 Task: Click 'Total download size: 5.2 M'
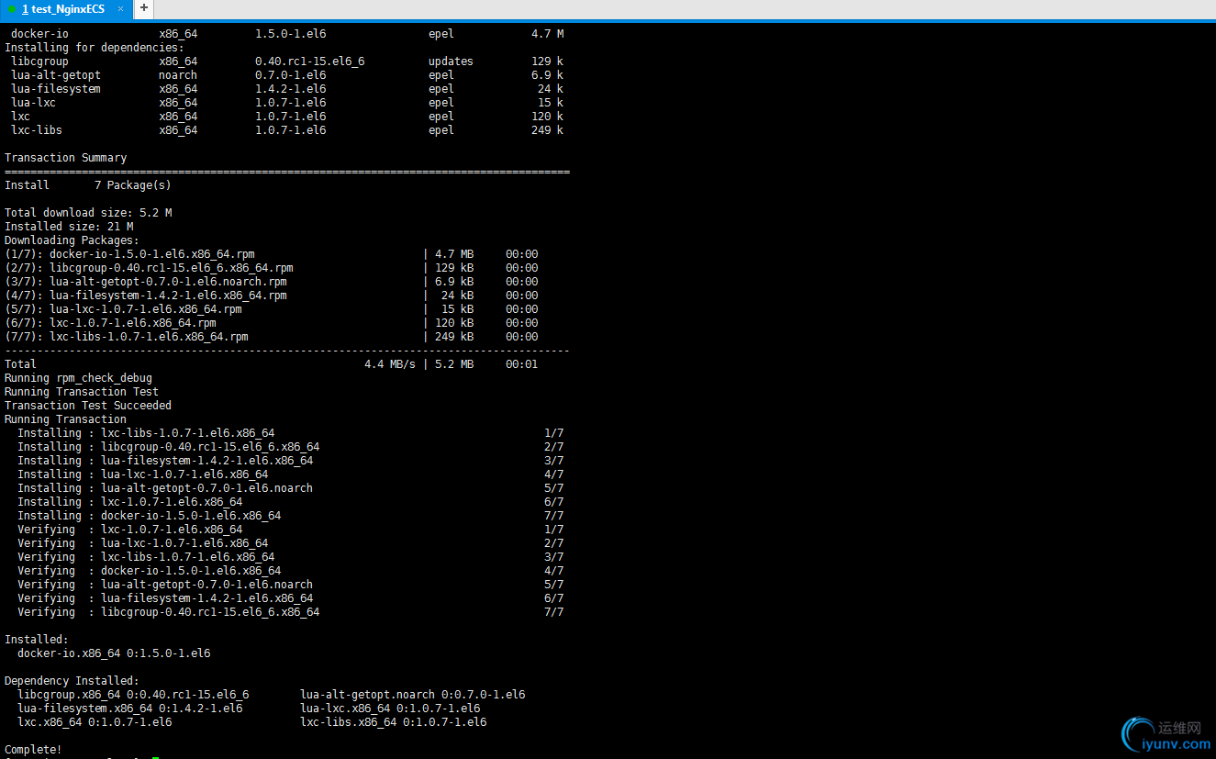point(88,213)
